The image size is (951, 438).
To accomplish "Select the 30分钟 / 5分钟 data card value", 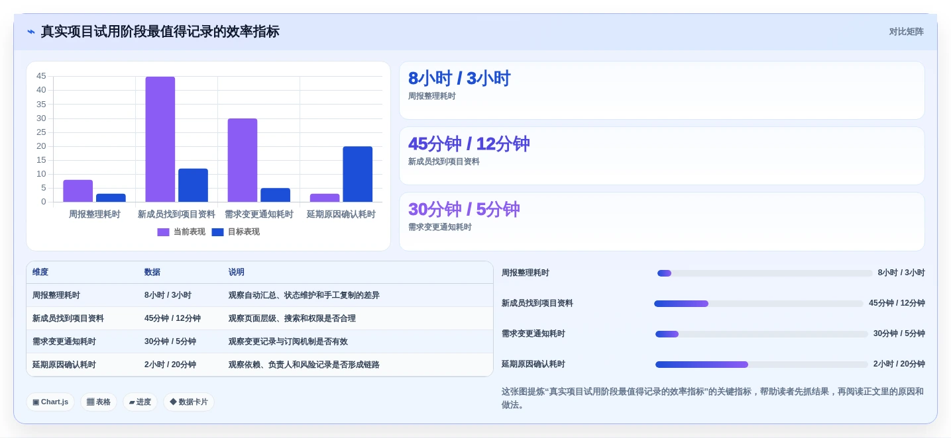I will click(x=464, y=210).
